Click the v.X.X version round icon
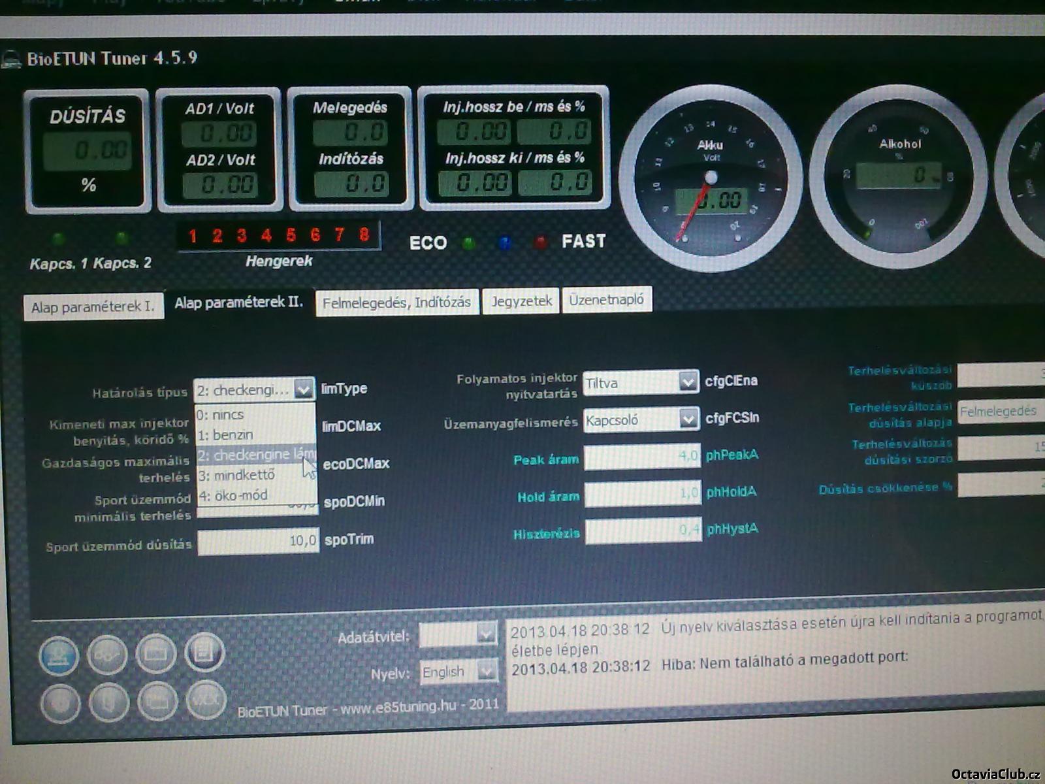 pyautogui.click(x=206, y=700)
